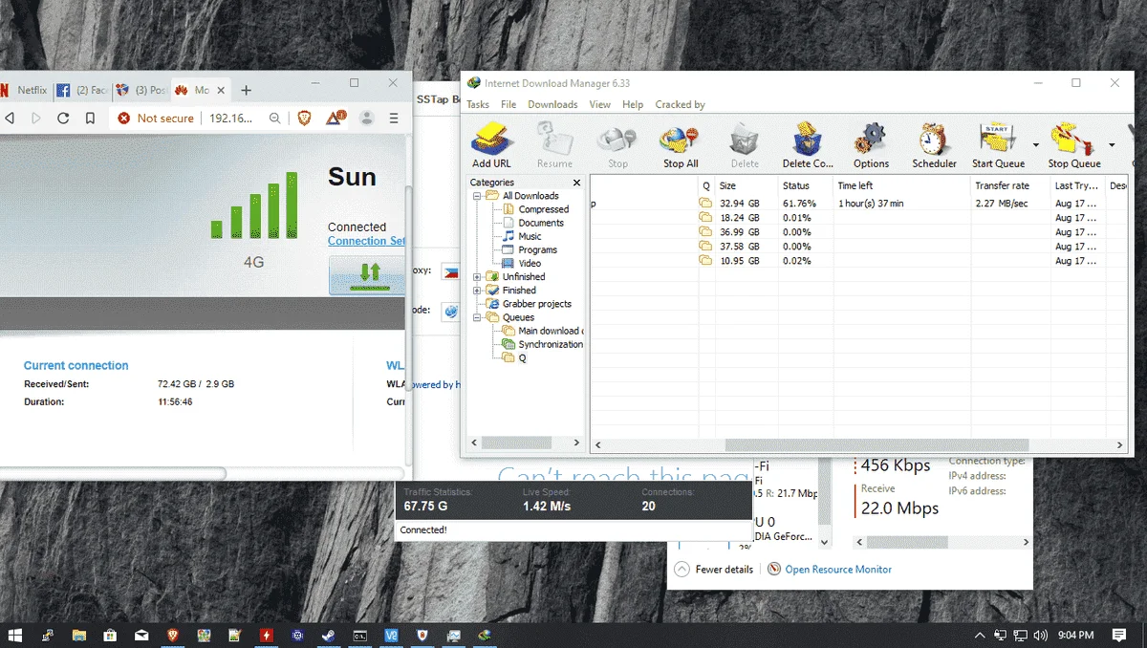Open the Mail app from taskbar

(x=141, y=635)
